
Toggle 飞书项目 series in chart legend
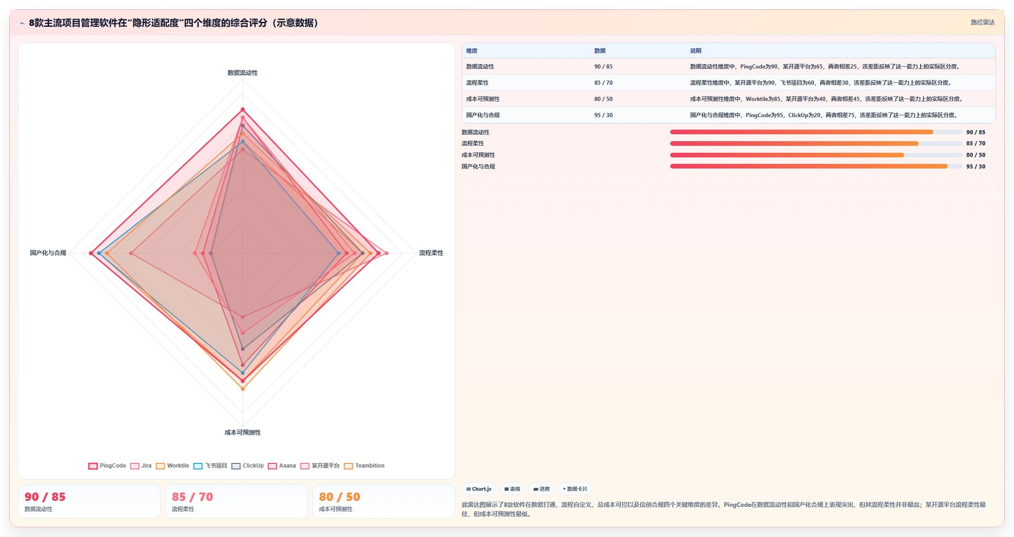click(x=210, y=466)
